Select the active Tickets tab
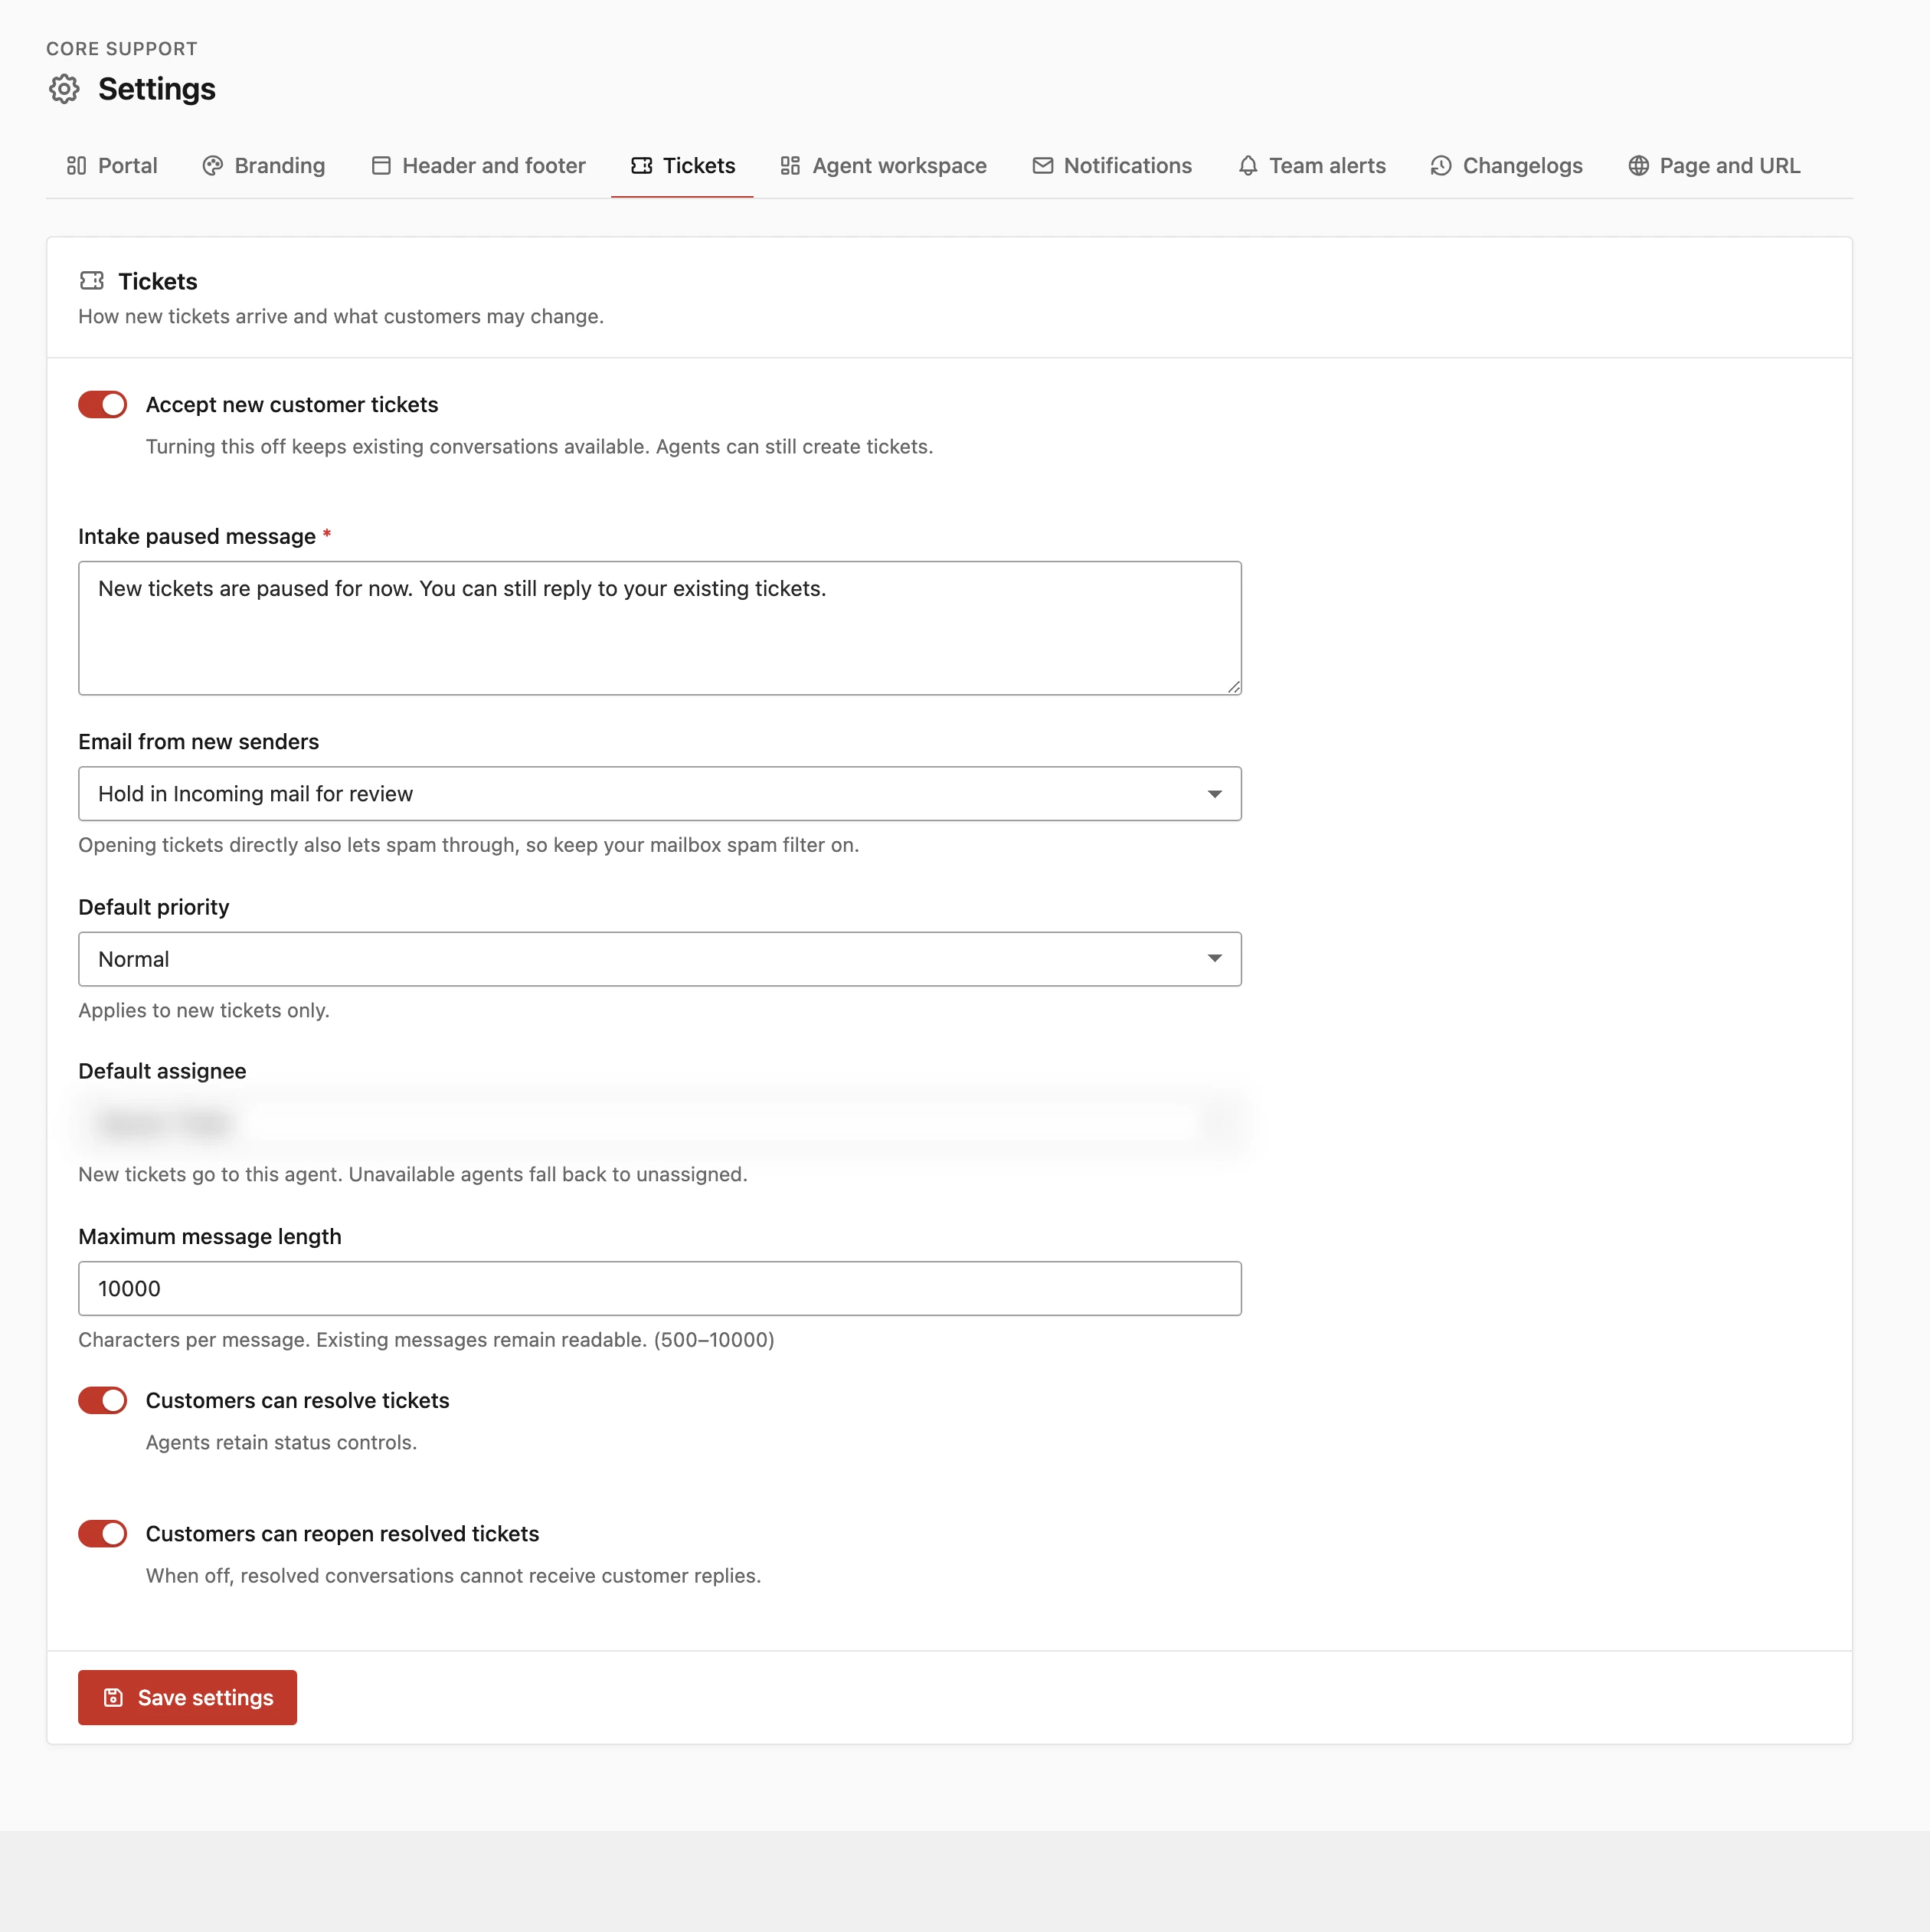Screen dimensions: 1930x1932 (683, 166)
